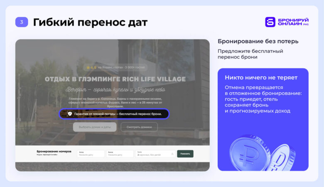Click the text "Предложите бесплатный перенос брони"

[x=250, y=54]
